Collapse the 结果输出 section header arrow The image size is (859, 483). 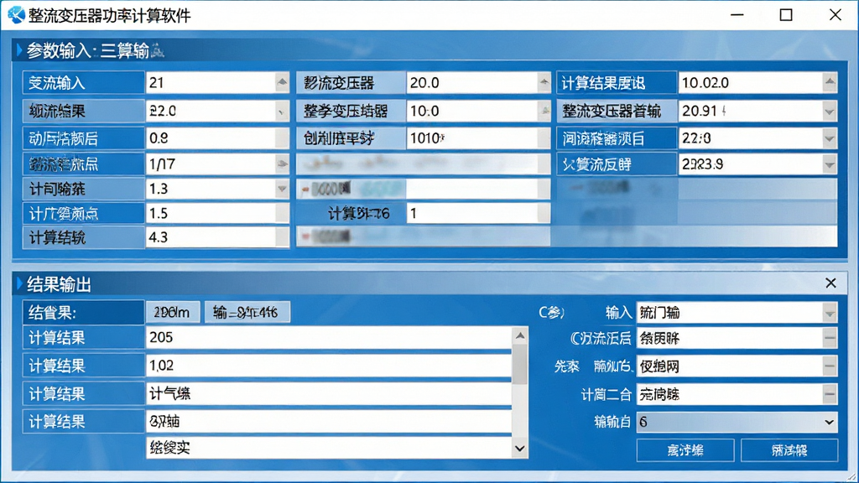pyautogui.click(x=20, y=283)
